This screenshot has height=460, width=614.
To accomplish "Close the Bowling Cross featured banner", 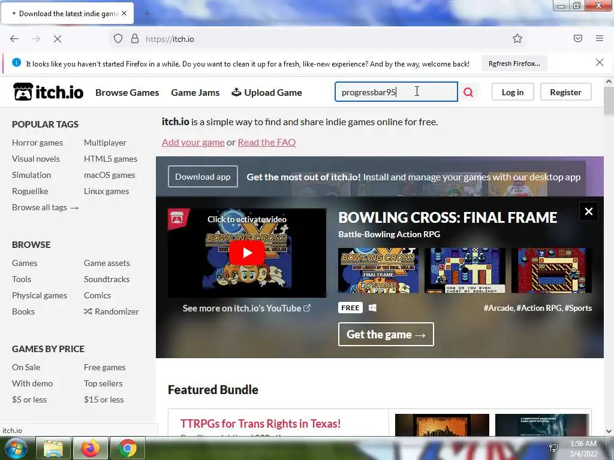I will coord(589,211).
